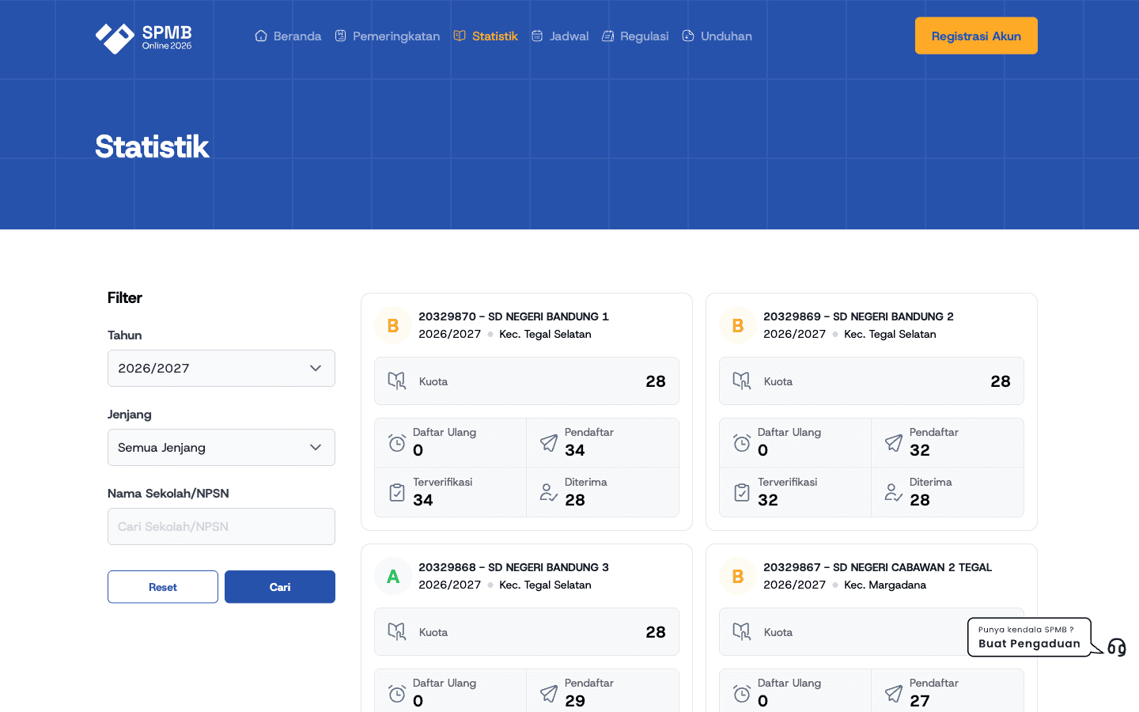Click the Buat Pengaduan complaint bubble
The height and width of the screenshot is (712, 1139).
coord(1029,637)
